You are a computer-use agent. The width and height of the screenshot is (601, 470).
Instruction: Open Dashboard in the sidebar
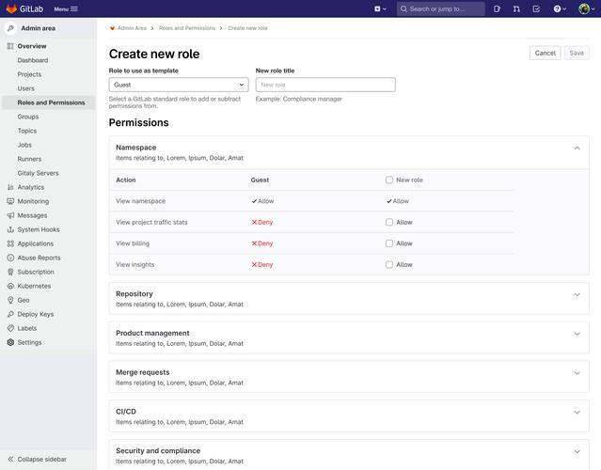tap(33, 60)
